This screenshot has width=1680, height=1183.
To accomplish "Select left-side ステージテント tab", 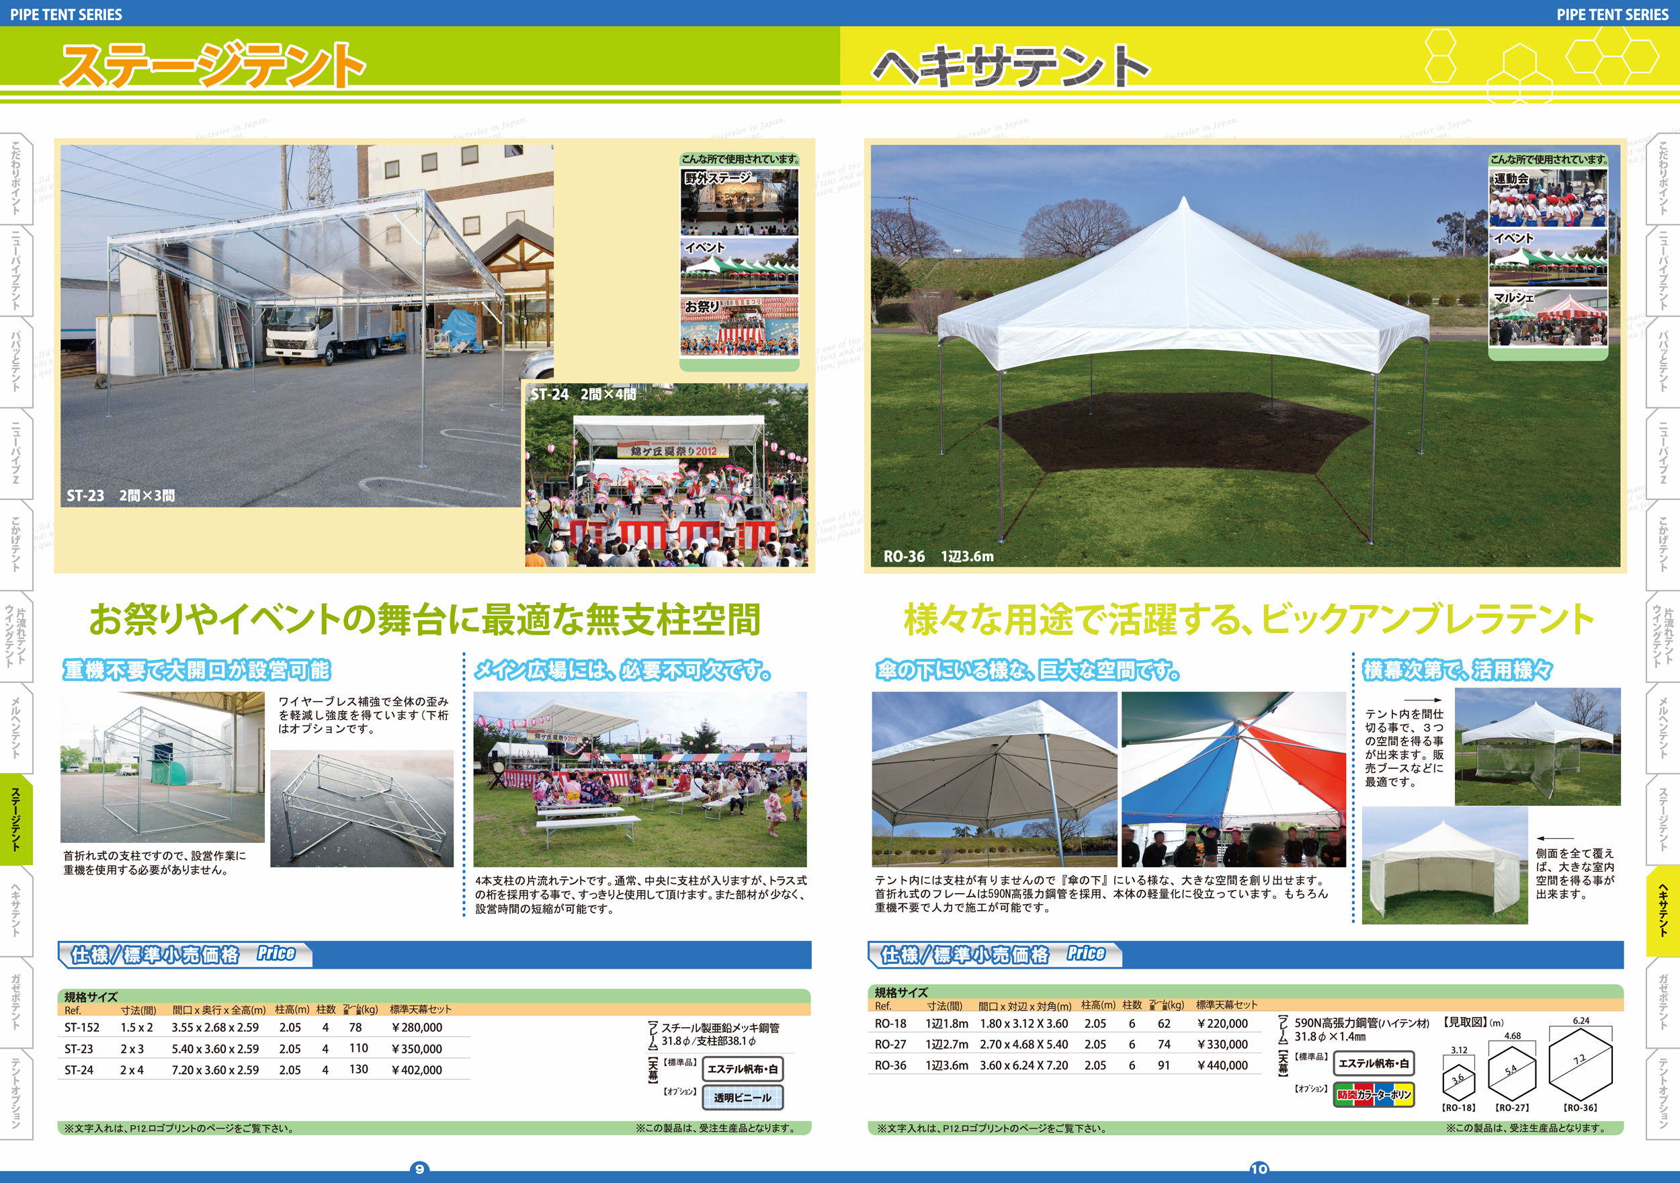I will (x=16, y=819).
